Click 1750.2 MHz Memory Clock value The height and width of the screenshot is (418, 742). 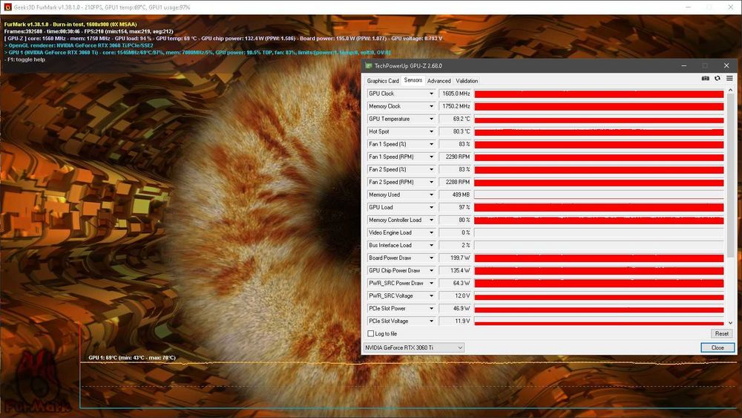[x=456, y=106]
